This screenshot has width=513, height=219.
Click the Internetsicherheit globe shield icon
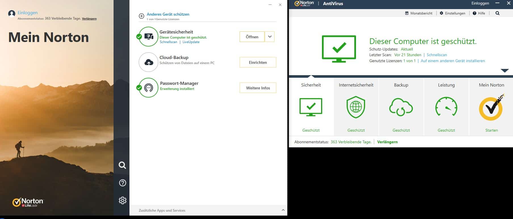pyautogui.click(x=356, y=107)
